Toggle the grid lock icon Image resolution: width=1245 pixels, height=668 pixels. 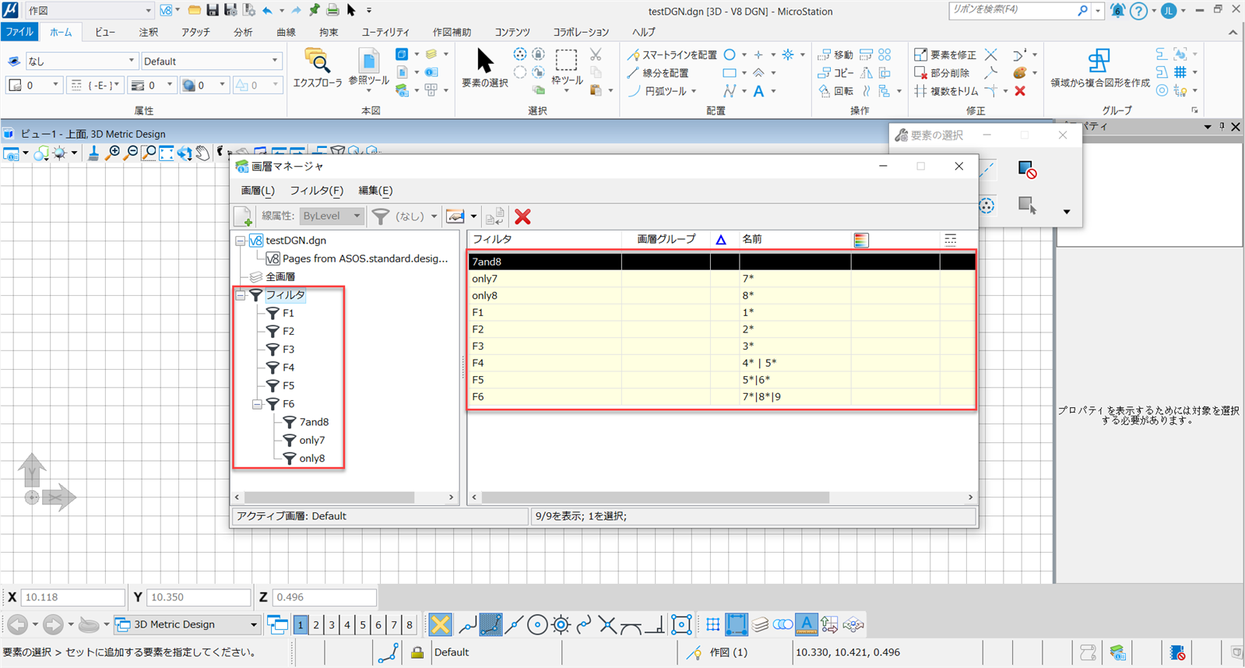(712, 624)
